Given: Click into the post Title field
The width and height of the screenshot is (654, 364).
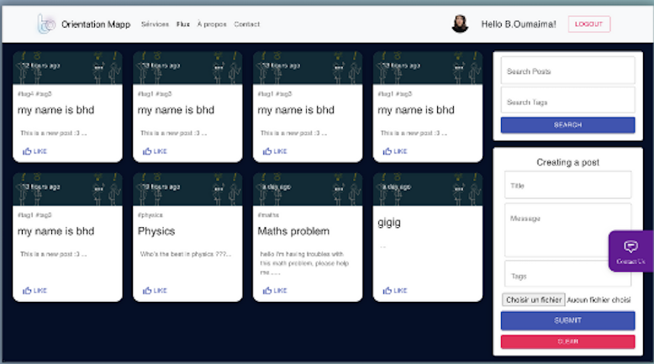Looking at the screenshot, I should click(567, 185).
